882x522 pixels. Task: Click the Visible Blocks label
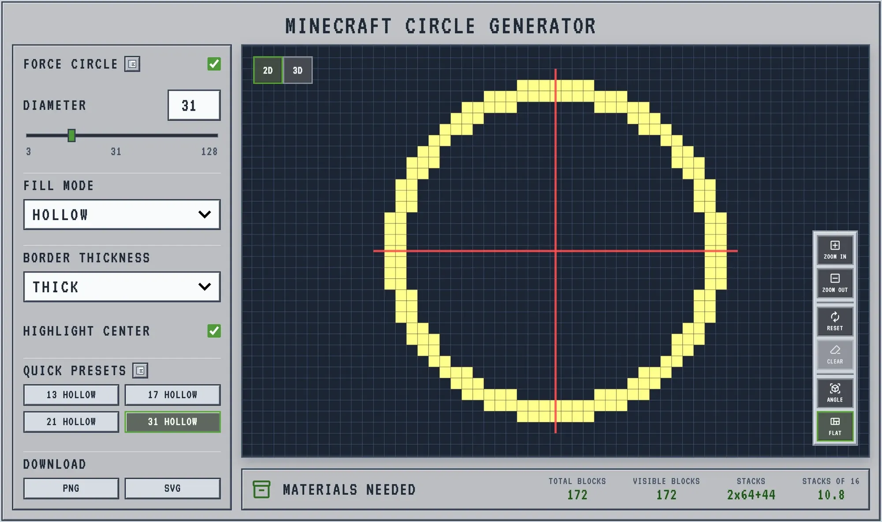(666, 481)
